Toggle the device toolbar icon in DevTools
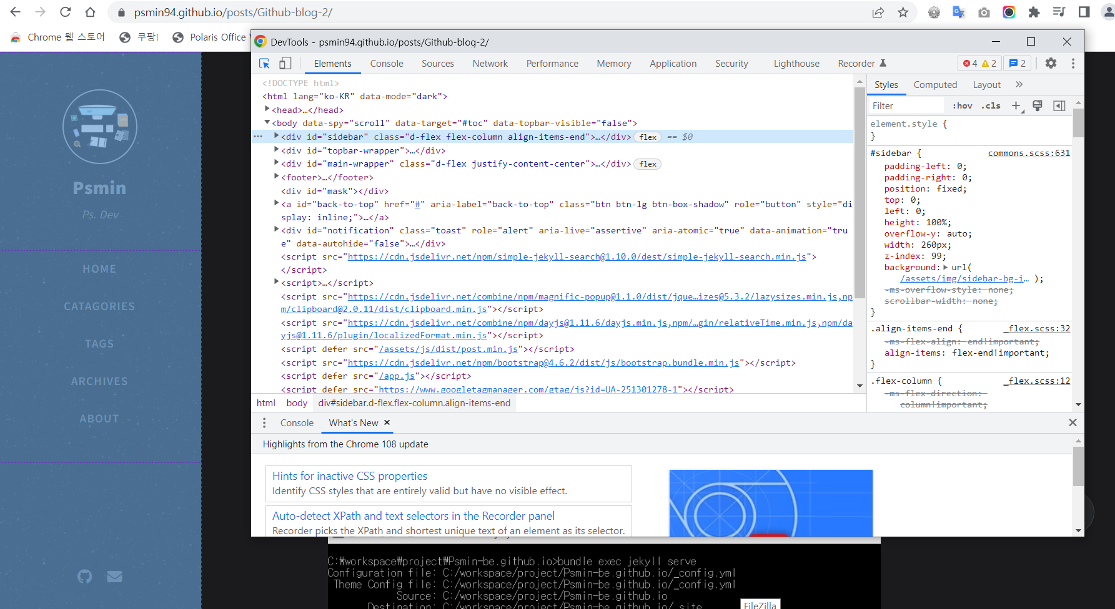Viewport: 1115px width, 609px height. click(285, 64)
